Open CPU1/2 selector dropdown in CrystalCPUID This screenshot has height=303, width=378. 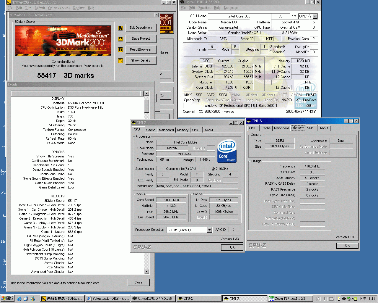click(x=315, y=16)
